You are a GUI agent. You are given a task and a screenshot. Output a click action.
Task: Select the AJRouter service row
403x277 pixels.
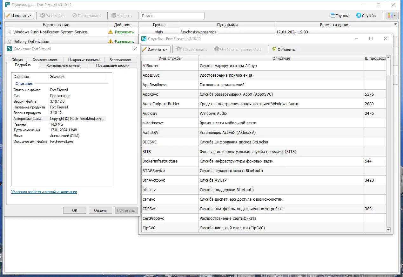pyautogui.click(x=264, y=66)
